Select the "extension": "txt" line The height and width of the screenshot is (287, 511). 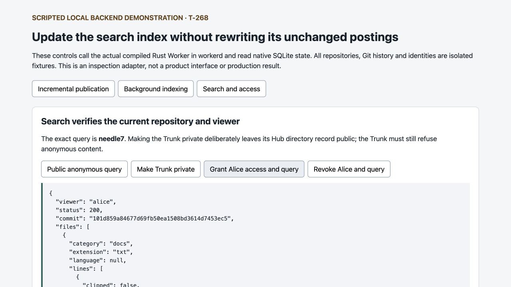tap(101, 252)
